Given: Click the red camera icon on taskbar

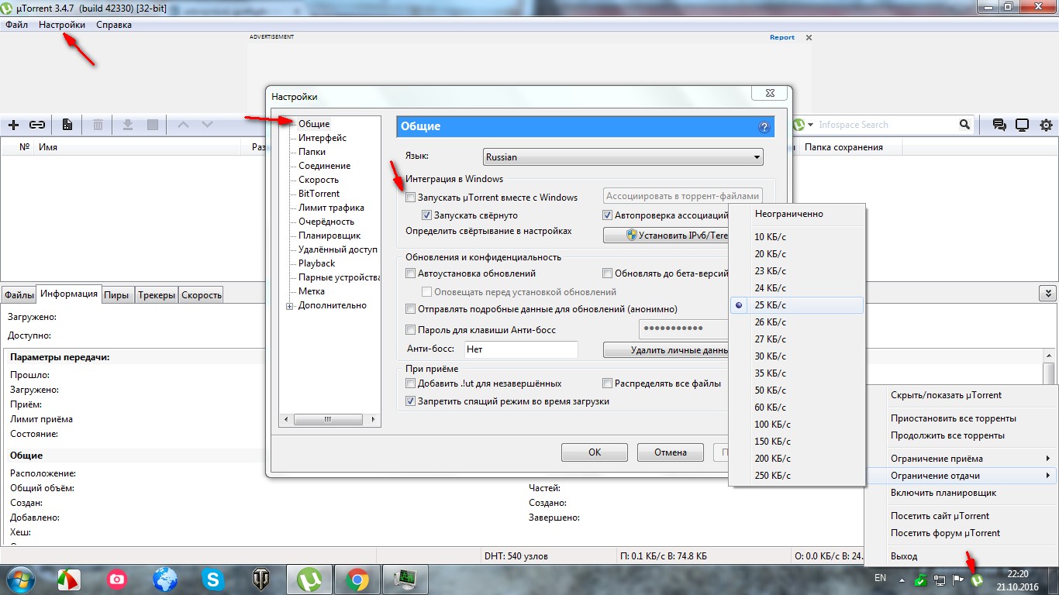Looking at the screenshot, I should pos(117,579).
